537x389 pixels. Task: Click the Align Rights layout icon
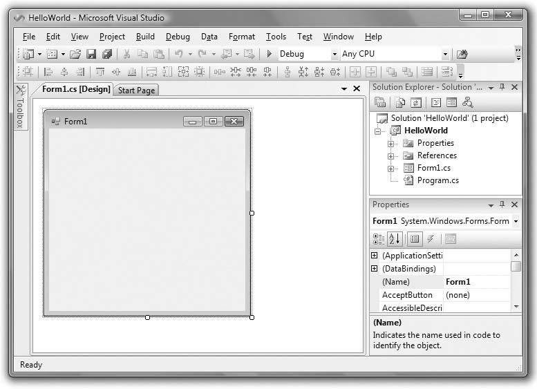(x=80, y=72)
